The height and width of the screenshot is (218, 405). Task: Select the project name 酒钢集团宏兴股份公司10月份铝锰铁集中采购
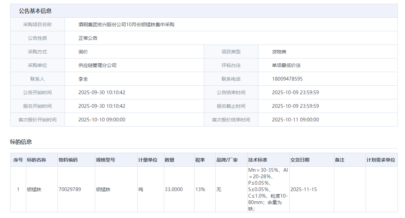[x=126, y=24]
